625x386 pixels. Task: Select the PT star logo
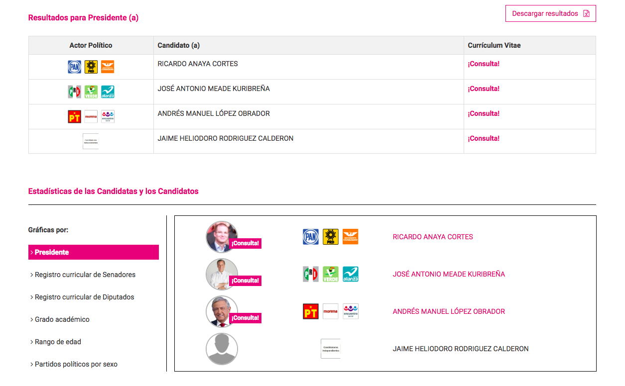[x=74, y=116]
